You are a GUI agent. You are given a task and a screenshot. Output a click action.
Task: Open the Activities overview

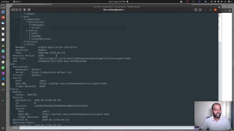5,1
